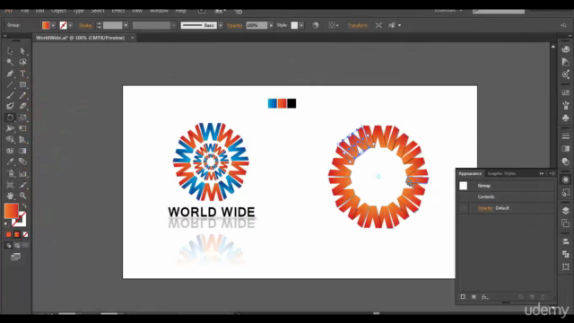Viewport: 574px width, 323px height.
Task: Enable Draw Behind mode
Action: [x=17, y=245]
